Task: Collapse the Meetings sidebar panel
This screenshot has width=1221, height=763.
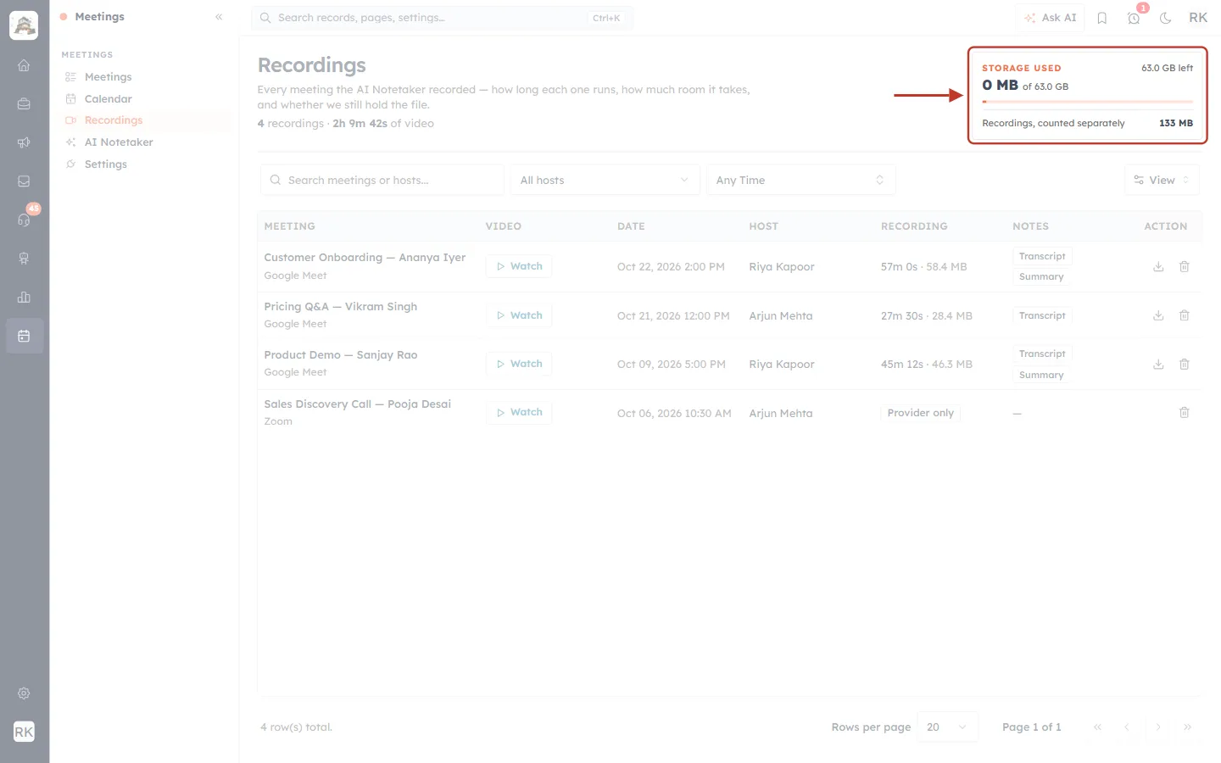Action: pos(219,17)
